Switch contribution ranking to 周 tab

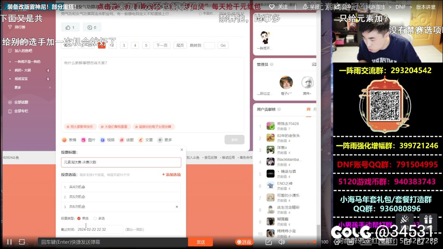tap(308, 109)
